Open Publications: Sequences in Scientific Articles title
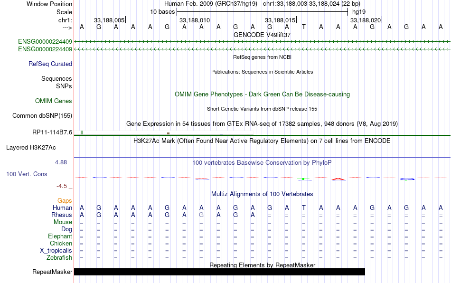 (x=262, y=72)
